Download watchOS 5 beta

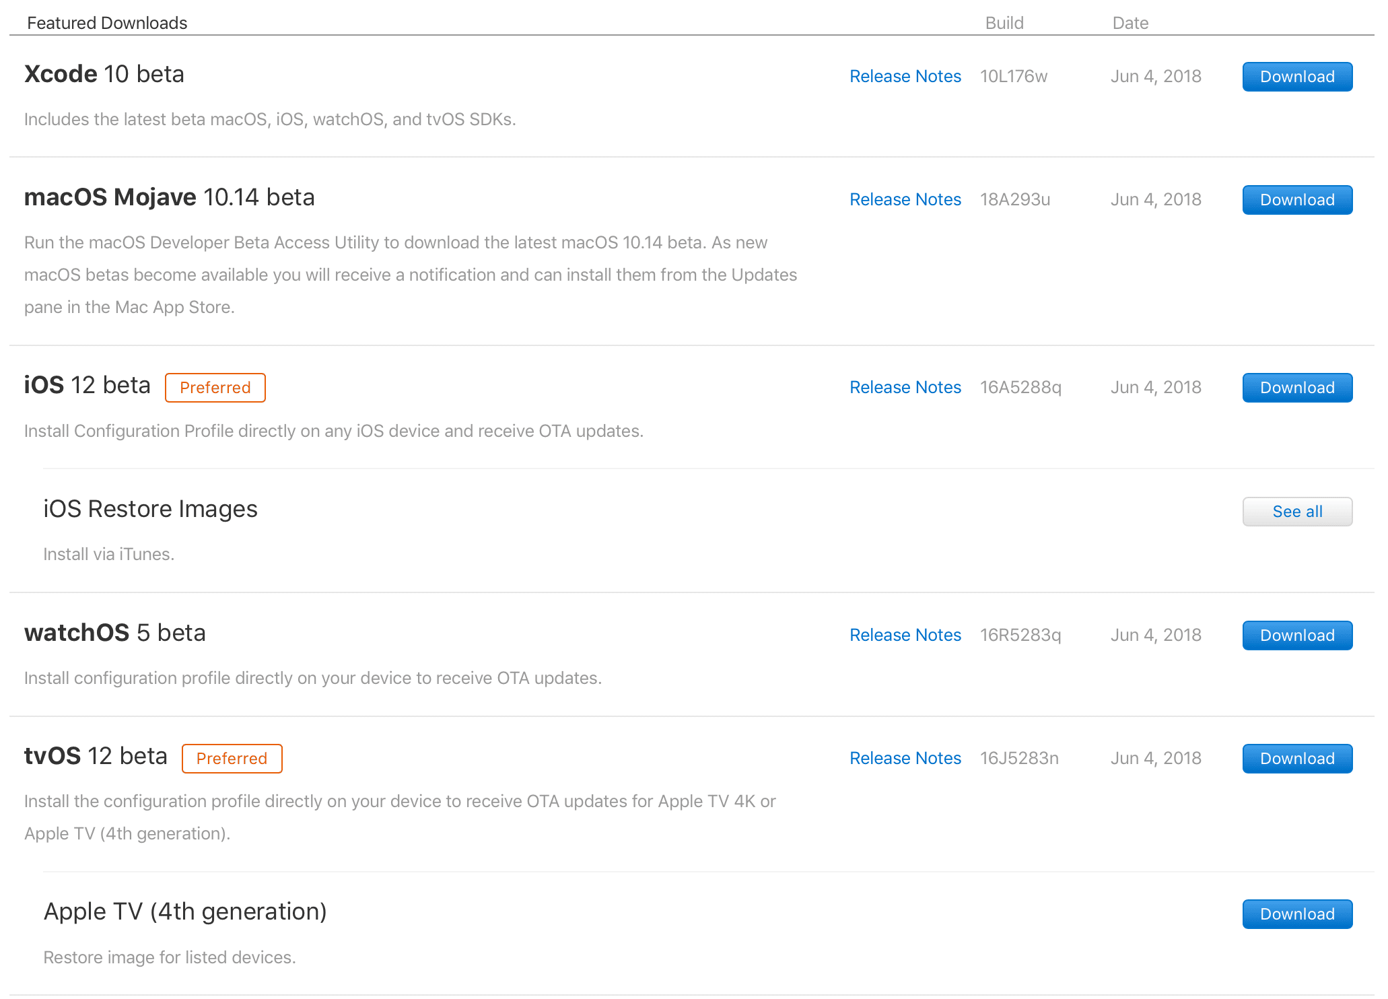click(x=1297, y=635)
